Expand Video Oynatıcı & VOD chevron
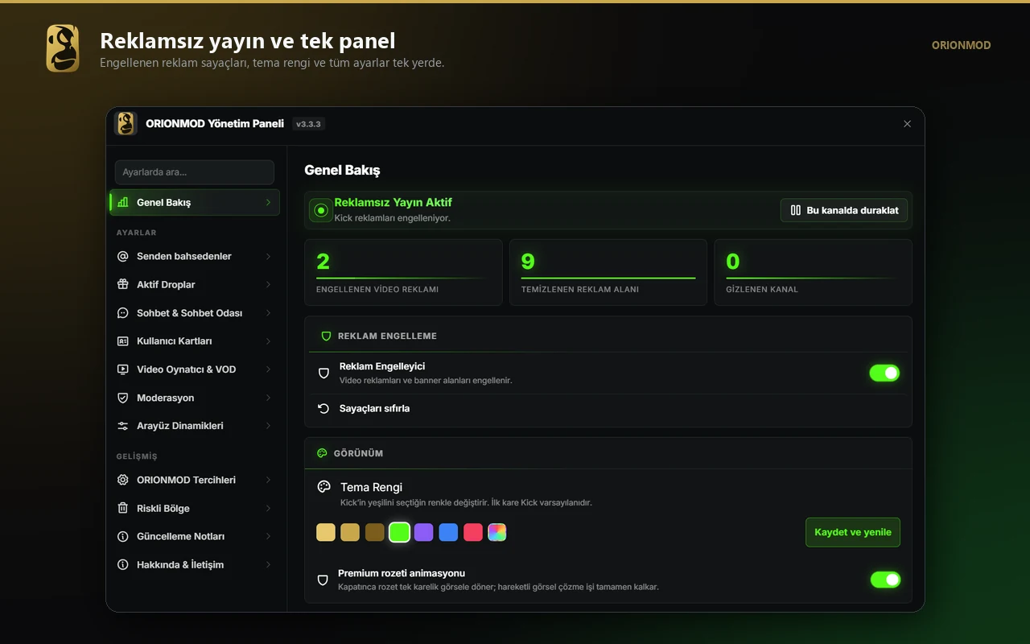Viewport: 1030px width, 644px height. [268, 369]
